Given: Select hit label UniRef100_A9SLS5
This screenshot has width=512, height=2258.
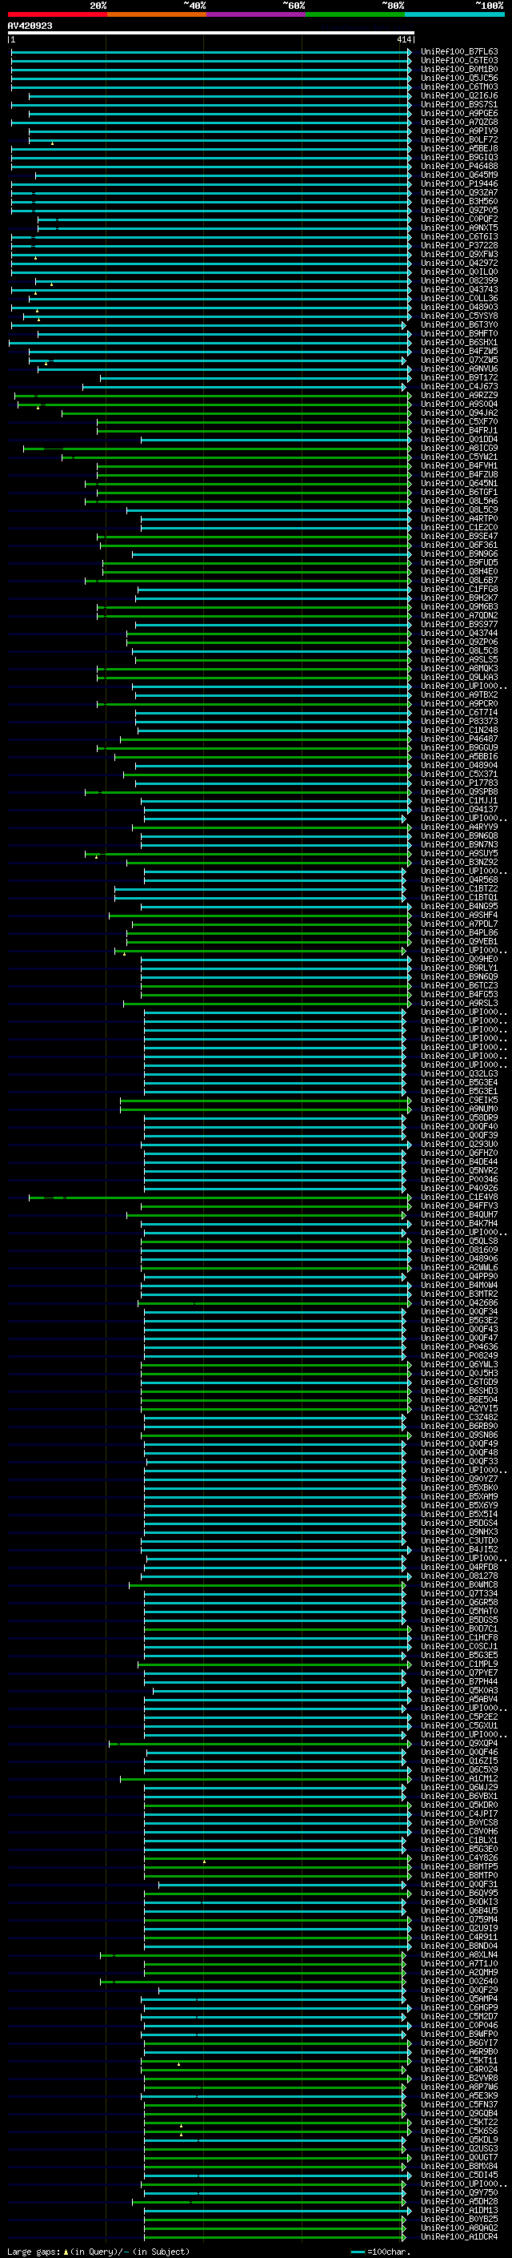Looking at the screenshot, I should [x=459, y=659].
